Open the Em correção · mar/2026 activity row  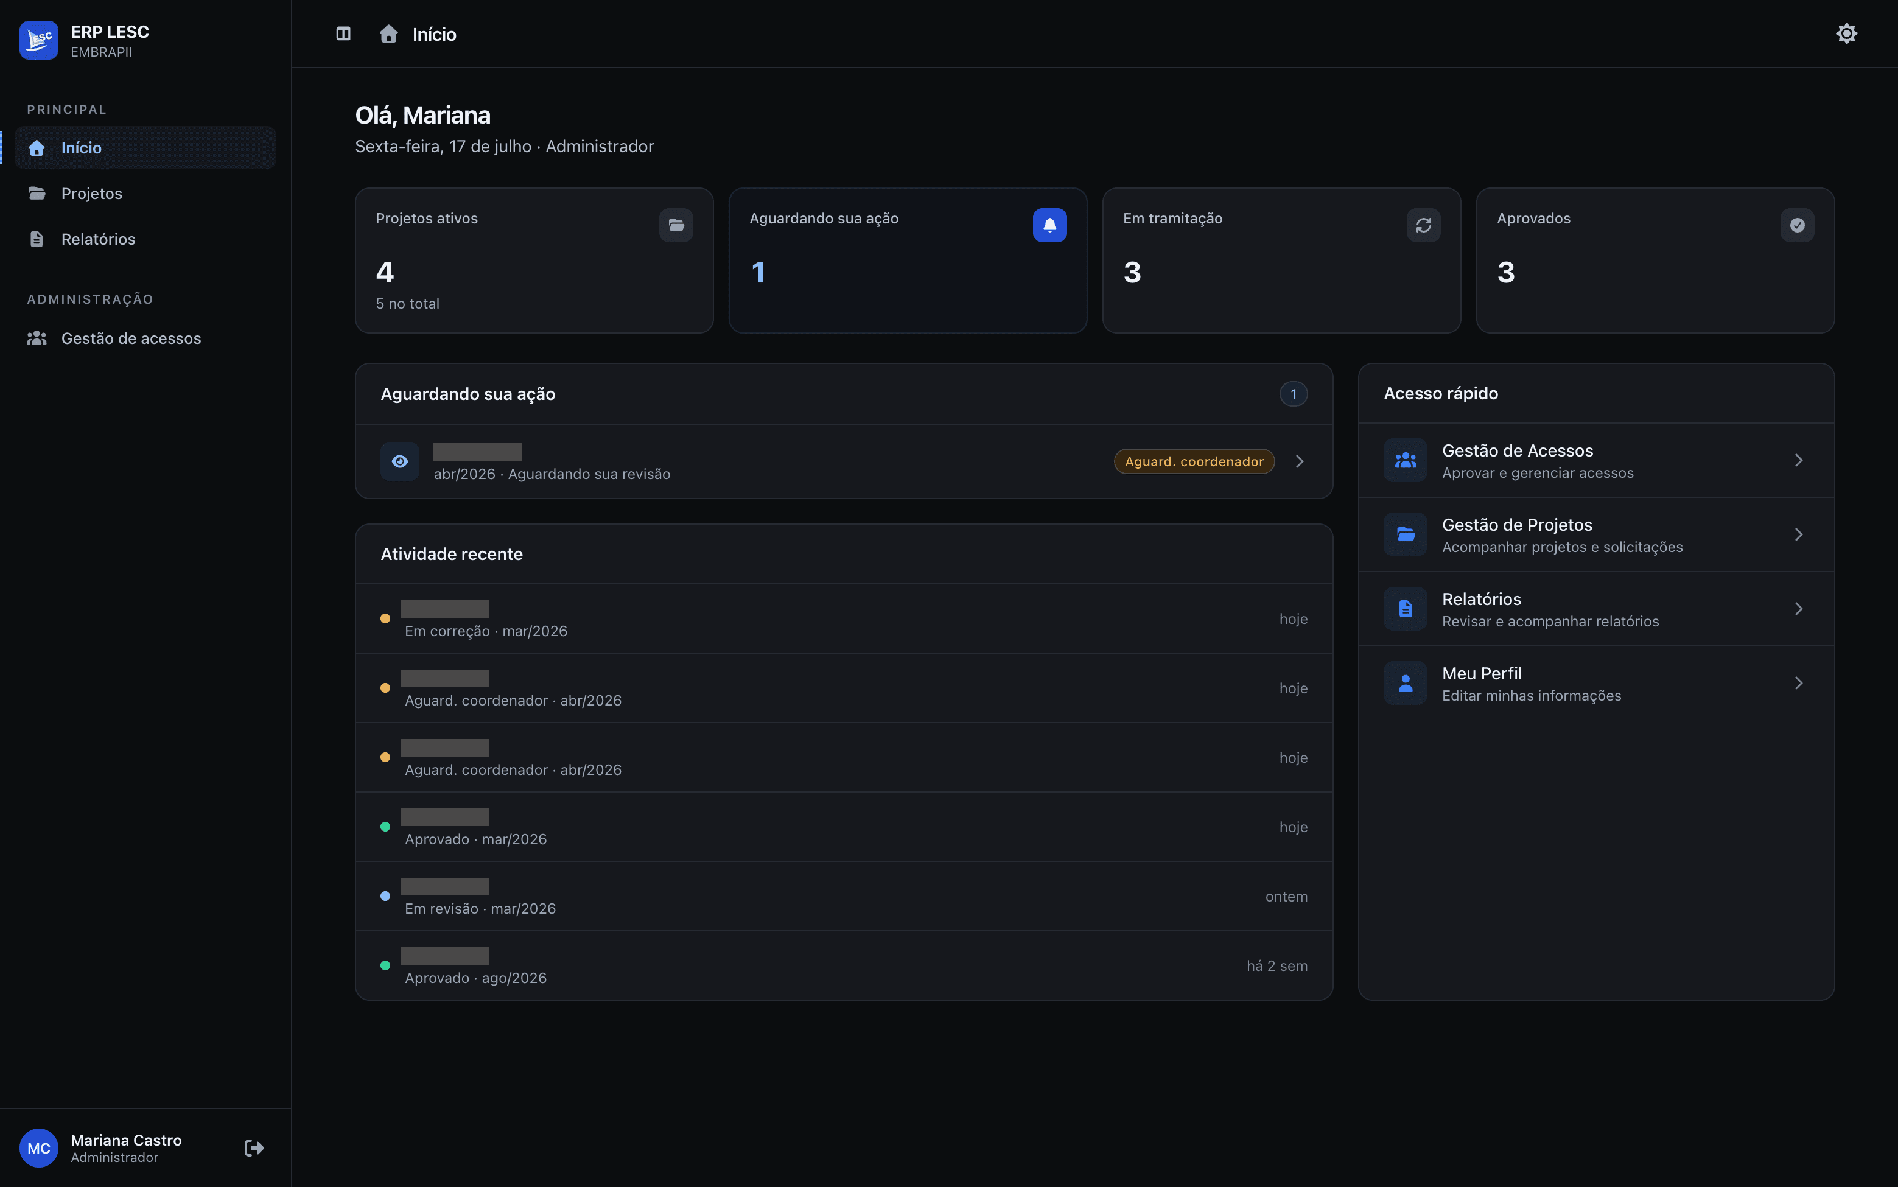tap(844, 618)
